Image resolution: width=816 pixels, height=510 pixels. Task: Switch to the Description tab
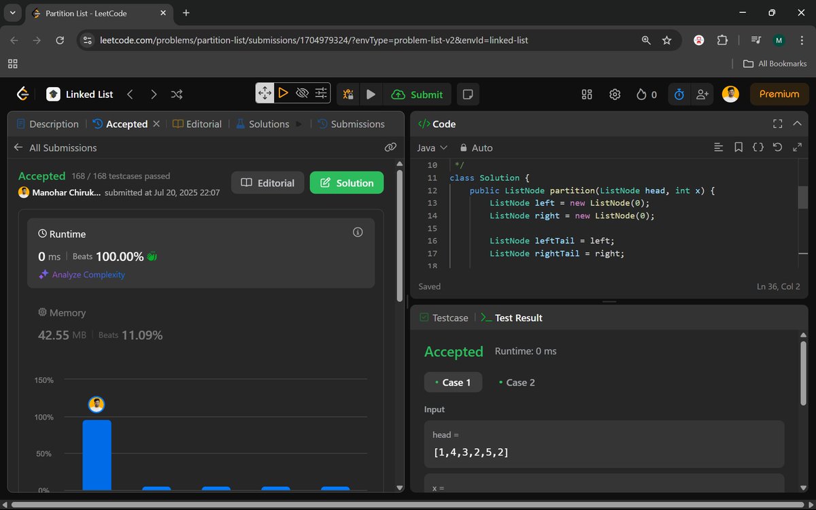click(x=48, y=124)
